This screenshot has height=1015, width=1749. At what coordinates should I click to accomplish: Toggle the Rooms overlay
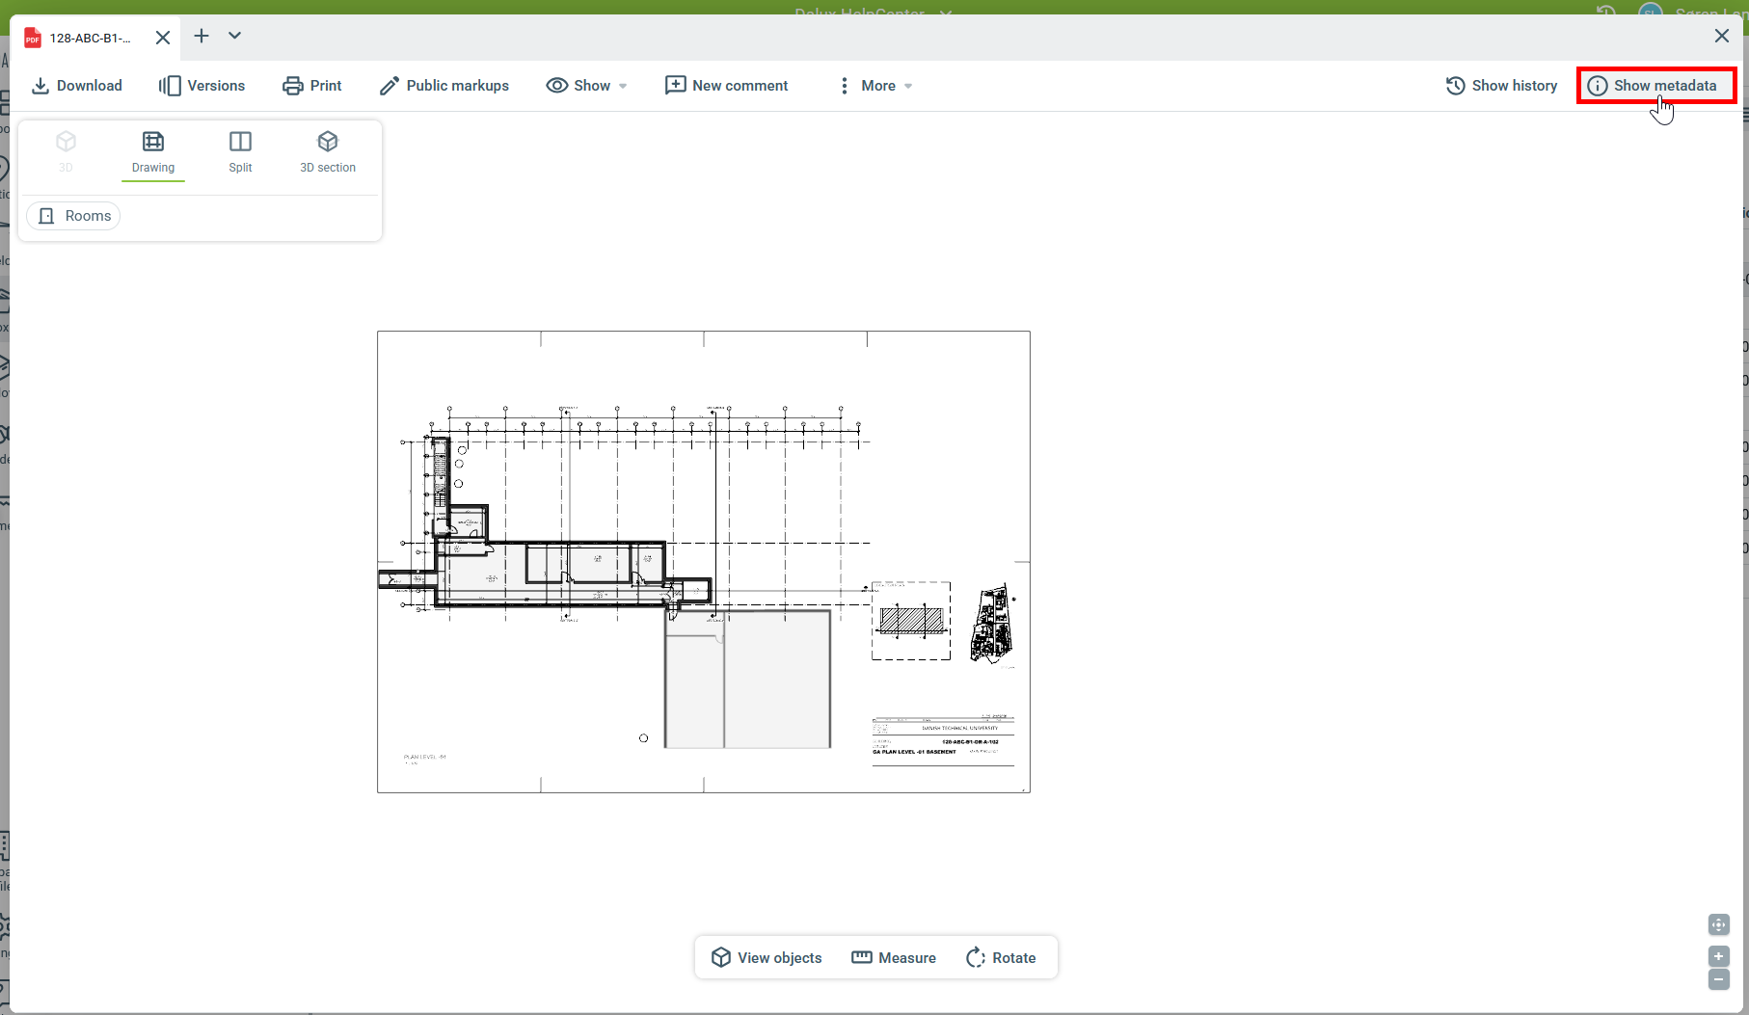tap(74, 216)
